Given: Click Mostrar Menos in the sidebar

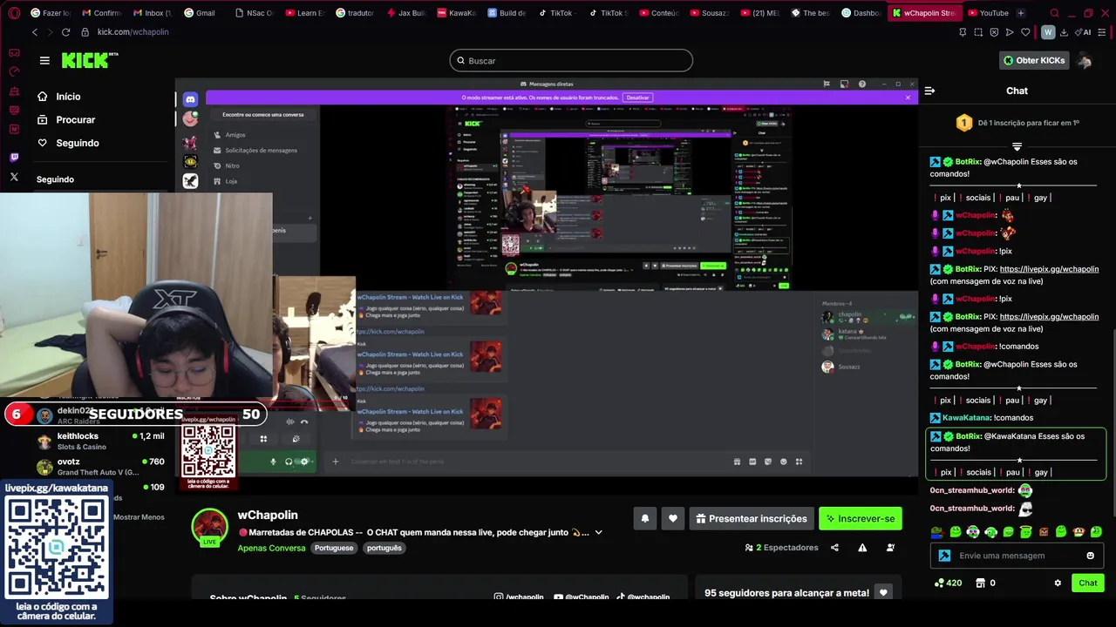Looking at the screenshot, I should coord(139,517).
